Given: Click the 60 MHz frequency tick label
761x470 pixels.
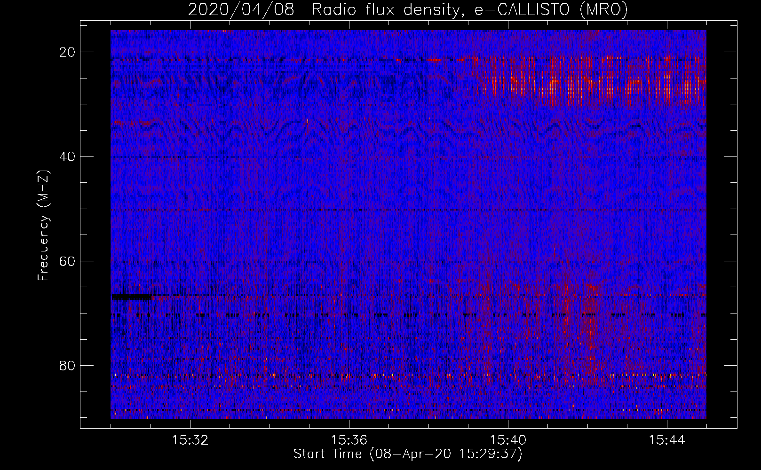Looking at the screenshot, I should click(x=68, y=261).
